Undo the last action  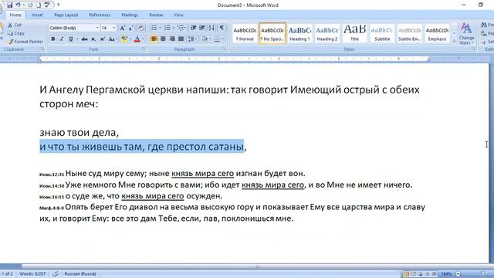(18, 5)
